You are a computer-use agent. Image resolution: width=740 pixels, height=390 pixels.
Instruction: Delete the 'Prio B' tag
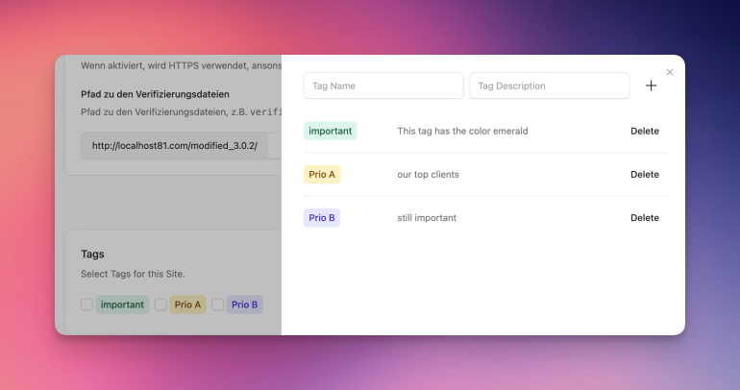tap(645, 218)
